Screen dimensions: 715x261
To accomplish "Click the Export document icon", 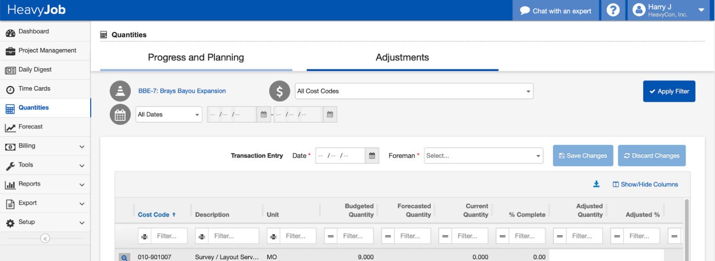I will pos(9,203).
